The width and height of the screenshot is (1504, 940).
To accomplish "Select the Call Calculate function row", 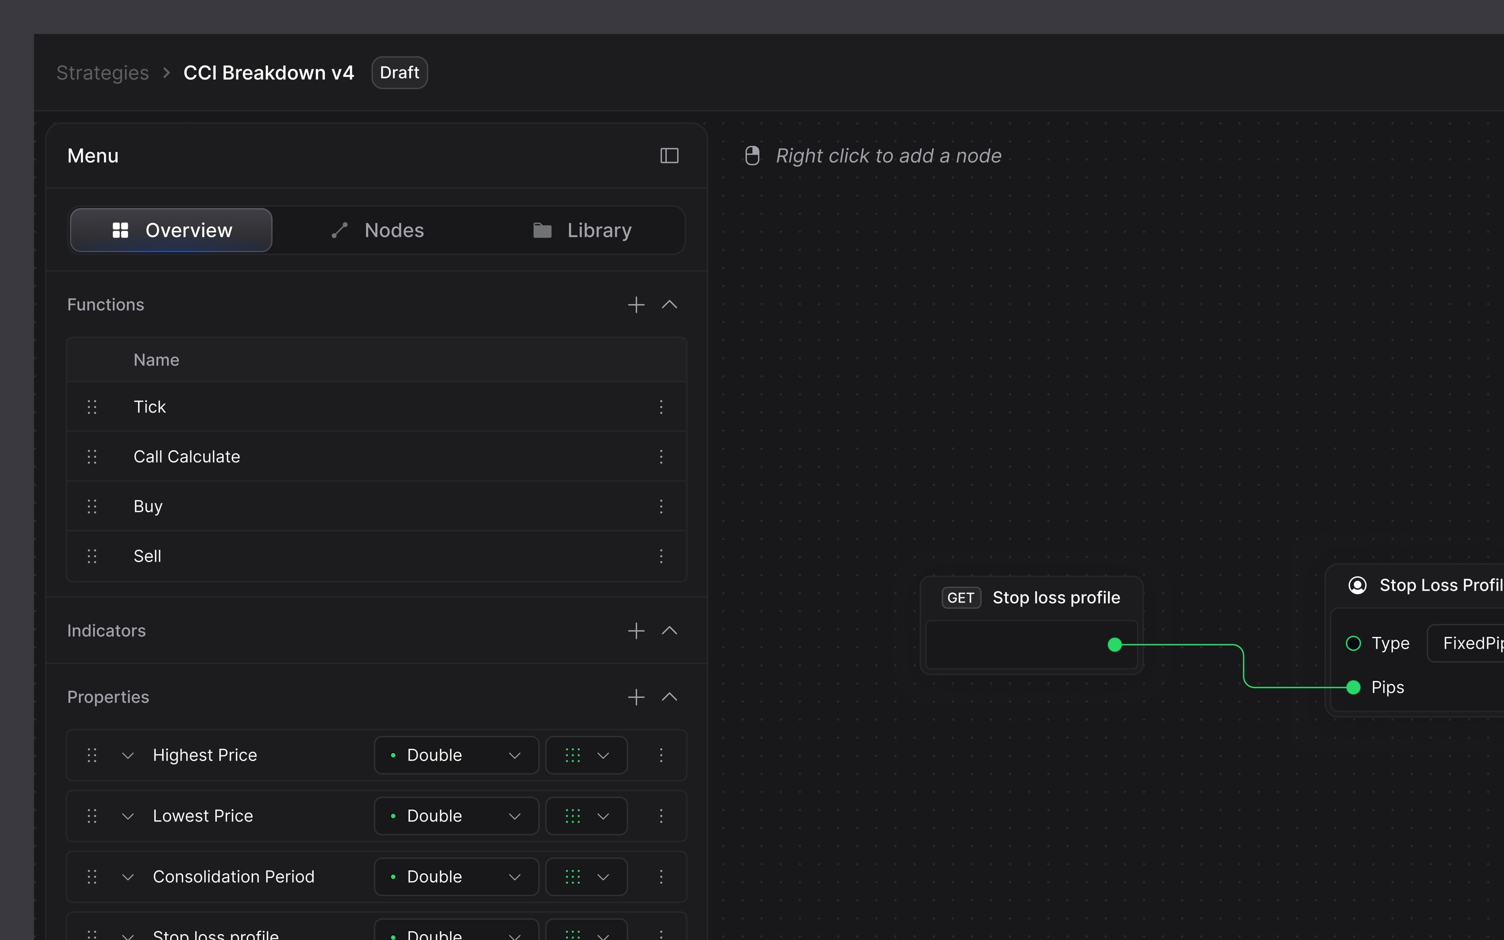I will tap(377, 457).
